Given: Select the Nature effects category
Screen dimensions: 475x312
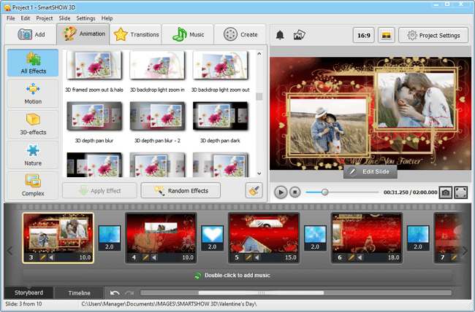Looking at the screenshot, I should pyautogui.click(x=33, y=155).
